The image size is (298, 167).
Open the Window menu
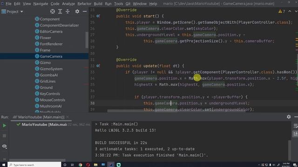(140, 4)
